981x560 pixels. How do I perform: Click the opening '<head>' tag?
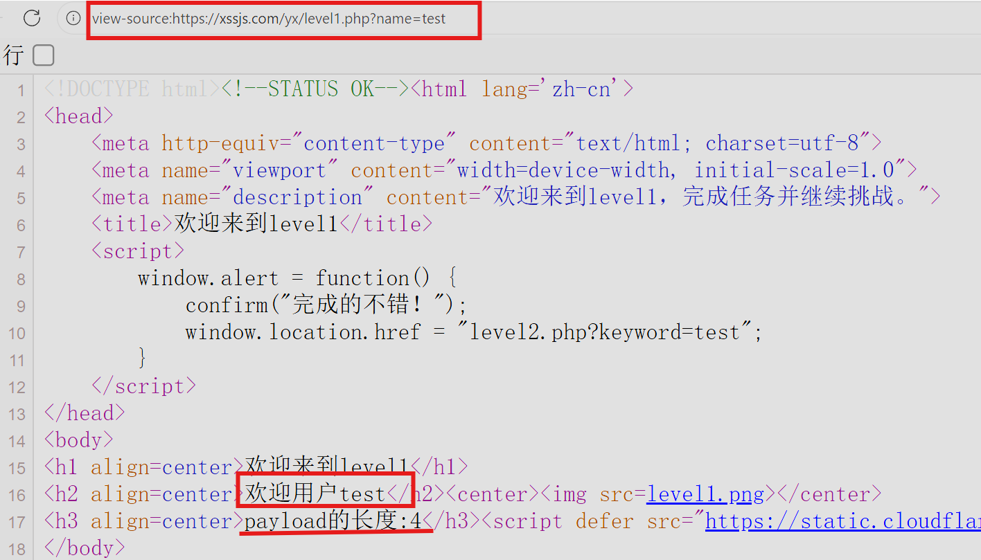[79, 116]
